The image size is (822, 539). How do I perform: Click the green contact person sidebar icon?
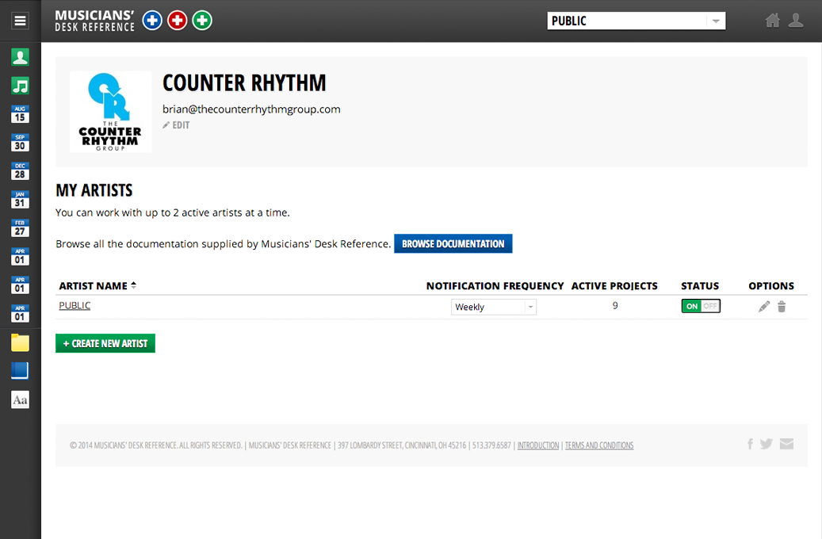(20, 57)
